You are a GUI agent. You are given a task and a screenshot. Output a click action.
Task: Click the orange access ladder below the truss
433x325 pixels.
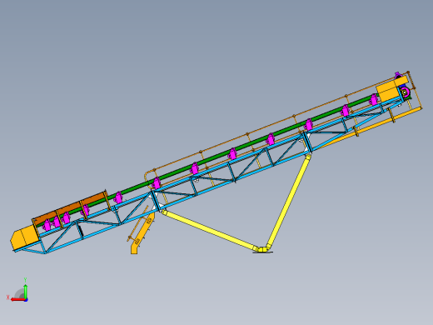[x=142, y=232]
